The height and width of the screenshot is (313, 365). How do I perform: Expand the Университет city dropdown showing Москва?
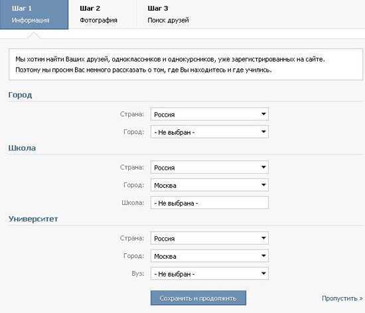(210, 256)
